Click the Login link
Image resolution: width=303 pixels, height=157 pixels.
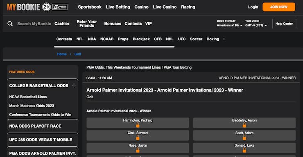tap(253, 7)
